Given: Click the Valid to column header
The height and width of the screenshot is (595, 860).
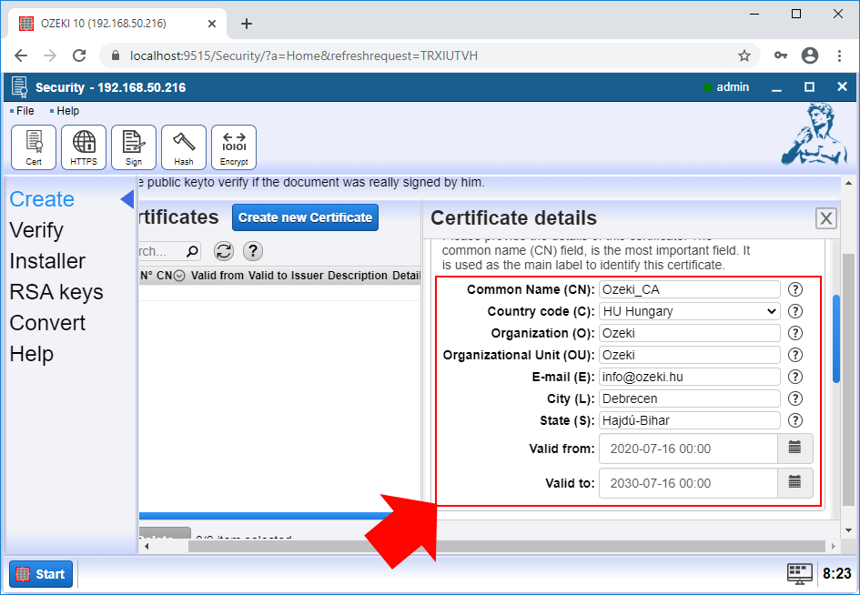Looking at the screenshot, I should click(268, 276).
